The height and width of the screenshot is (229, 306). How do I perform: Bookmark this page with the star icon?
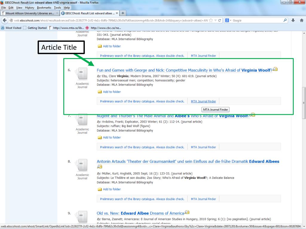pos(211,20)
